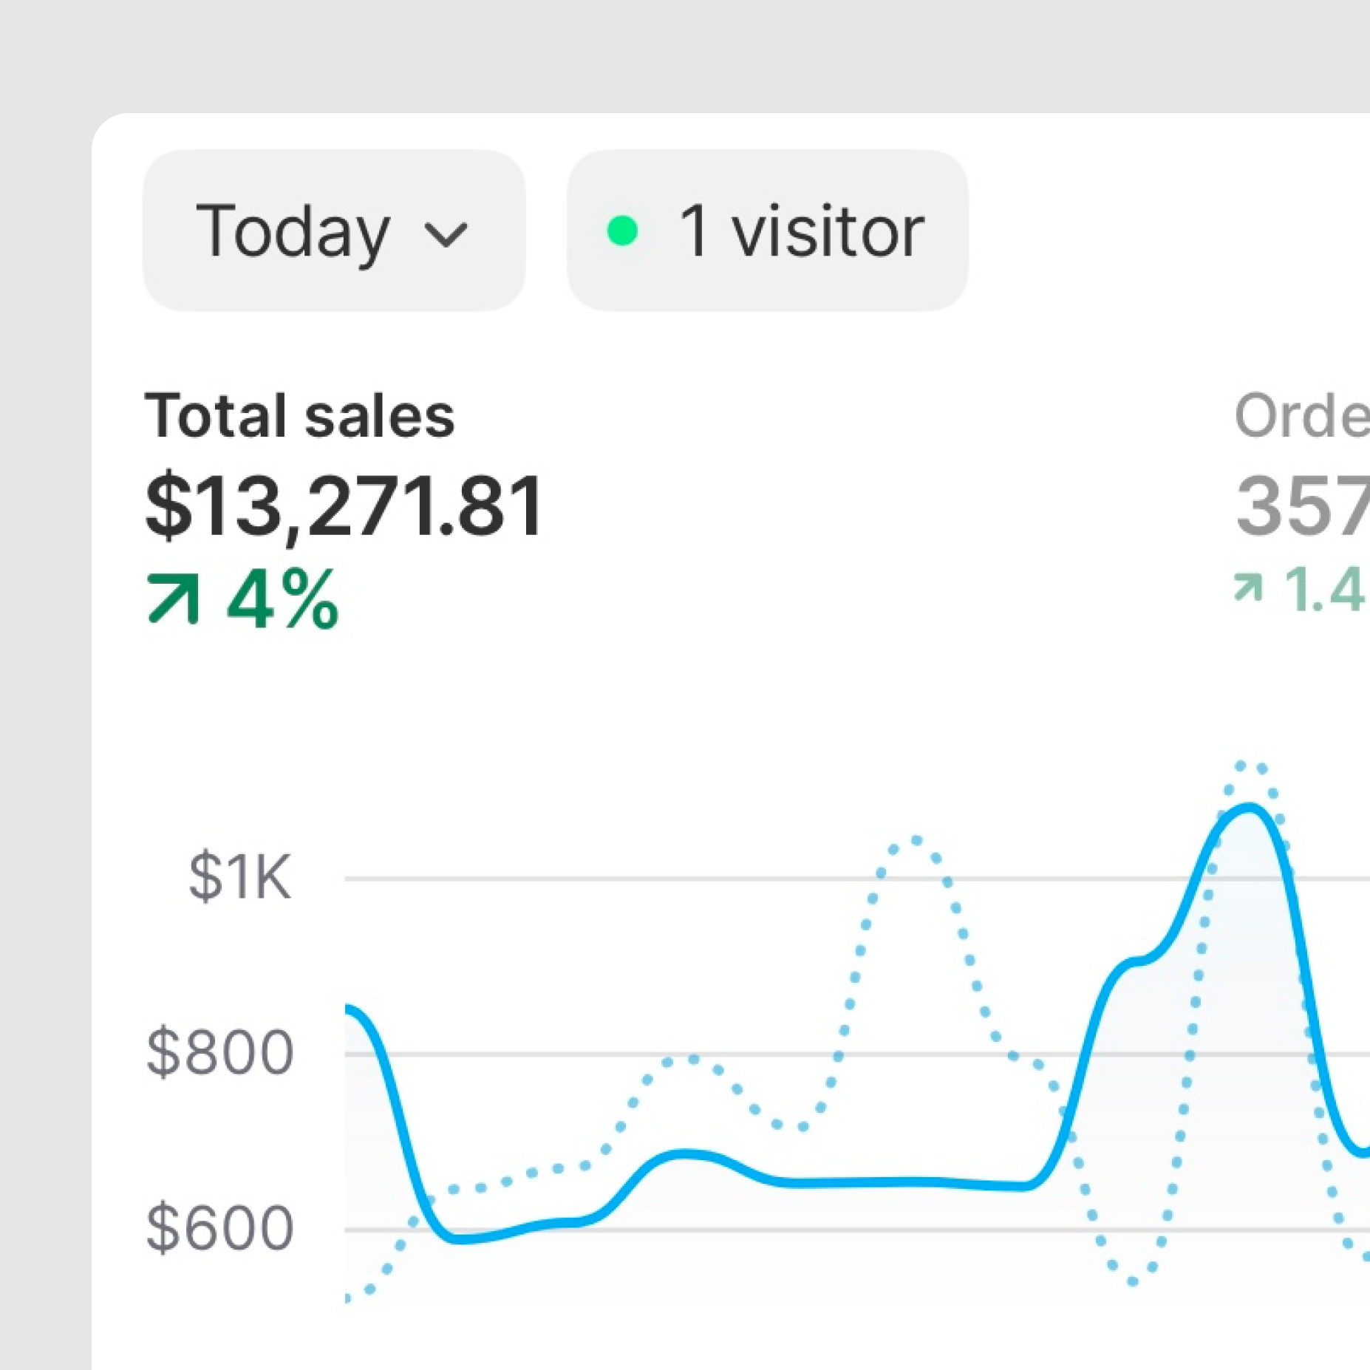
Task: Click the green live visitor dot
Action: tap(622, 231)
